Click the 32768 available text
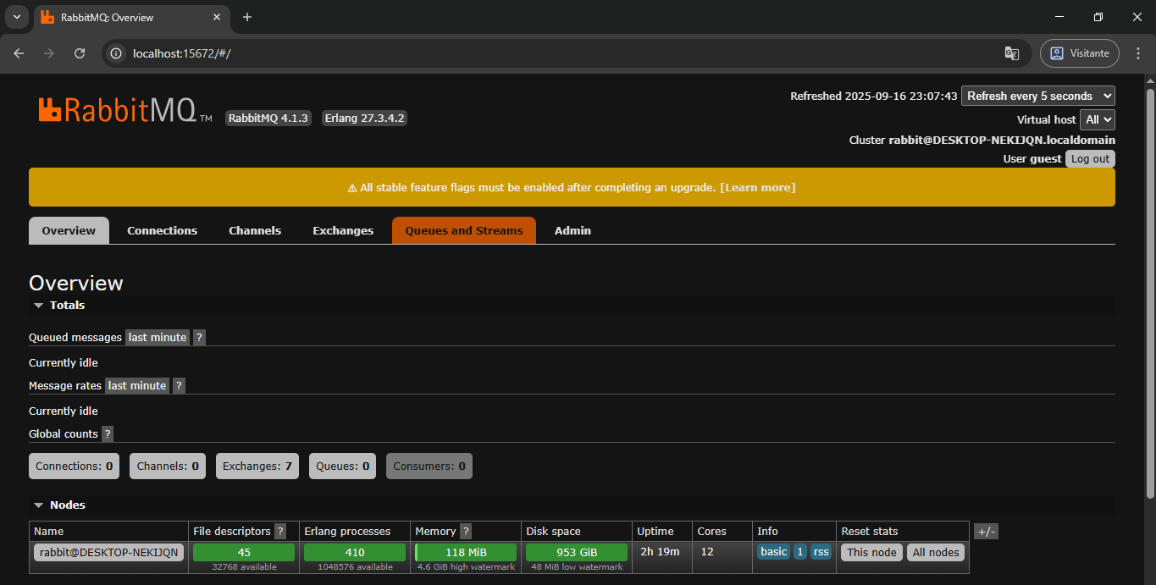 pos(244,567)
